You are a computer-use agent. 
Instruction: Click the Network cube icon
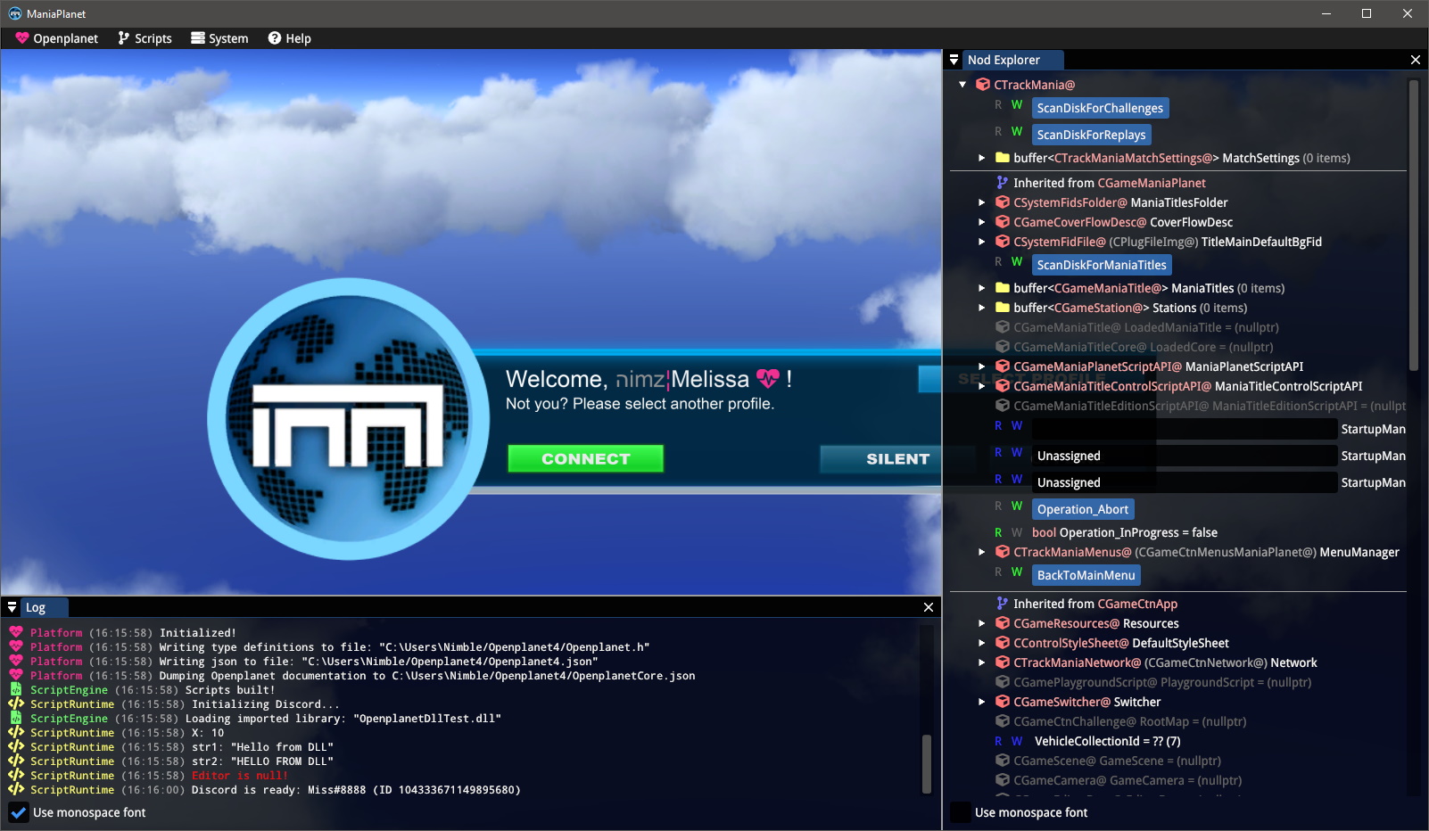point(1002,662)
